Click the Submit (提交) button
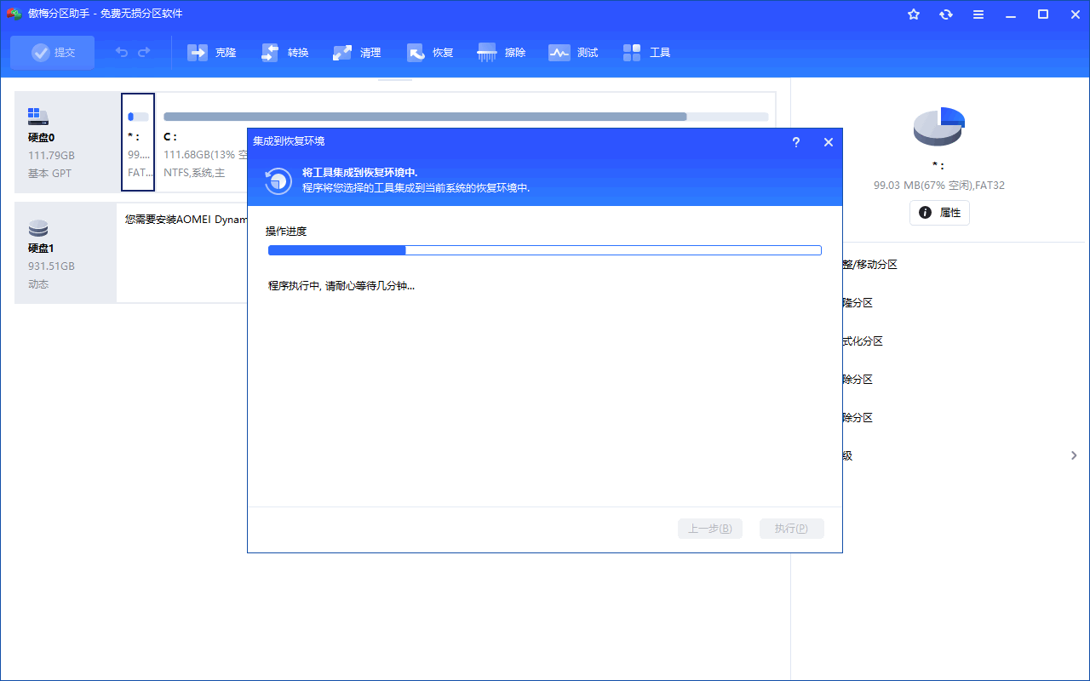 [x=53, y=53]
